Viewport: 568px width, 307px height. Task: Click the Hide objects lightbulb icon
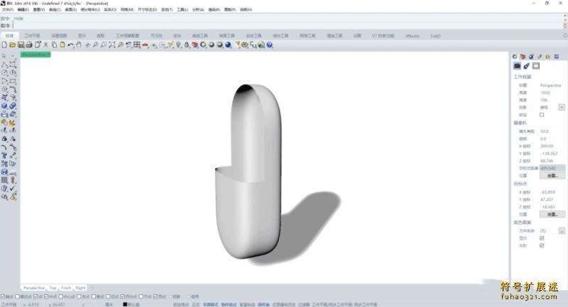point(178,45)
